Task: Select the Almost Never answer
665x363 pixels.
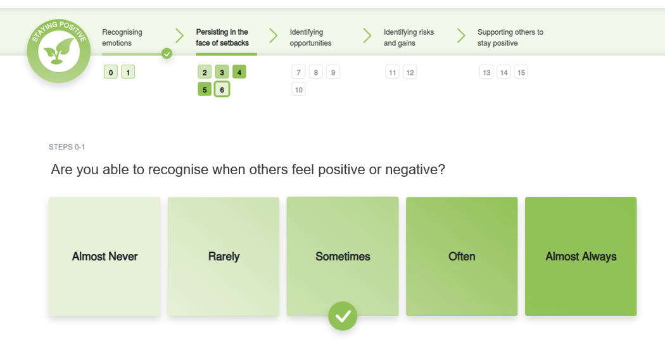Action: click(104, 257)
